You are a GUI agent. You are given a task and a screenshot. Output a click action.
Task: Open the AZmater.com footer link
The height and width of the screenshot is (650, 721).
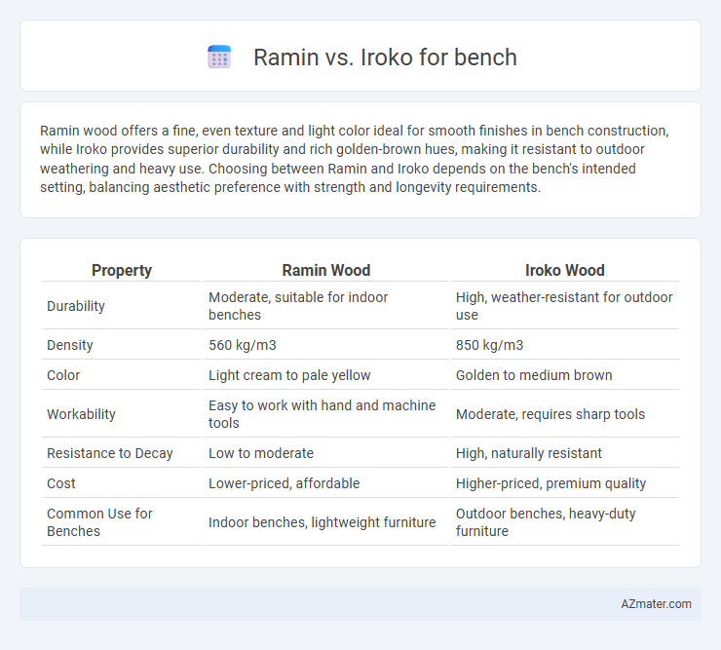click(x=656, y=604)
